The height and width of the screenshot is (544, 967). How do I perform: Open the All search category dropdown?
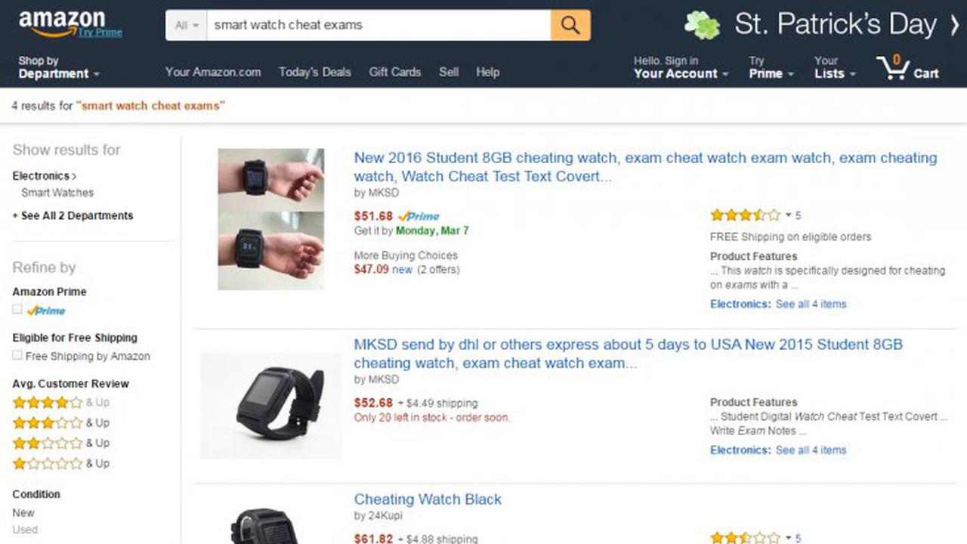coord(186,25)
